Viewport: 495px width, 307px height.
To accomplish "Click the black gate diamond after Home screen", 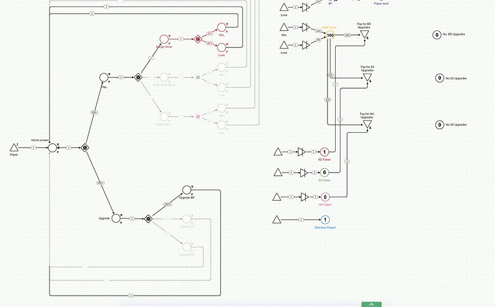I will [x=84, y=148].
